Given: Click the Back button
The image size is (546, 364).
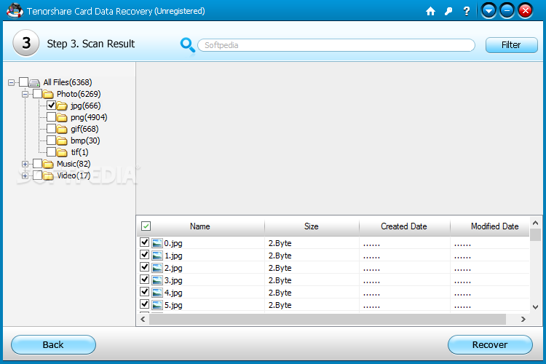Looking at the screenshot, I should coord(53,345).
